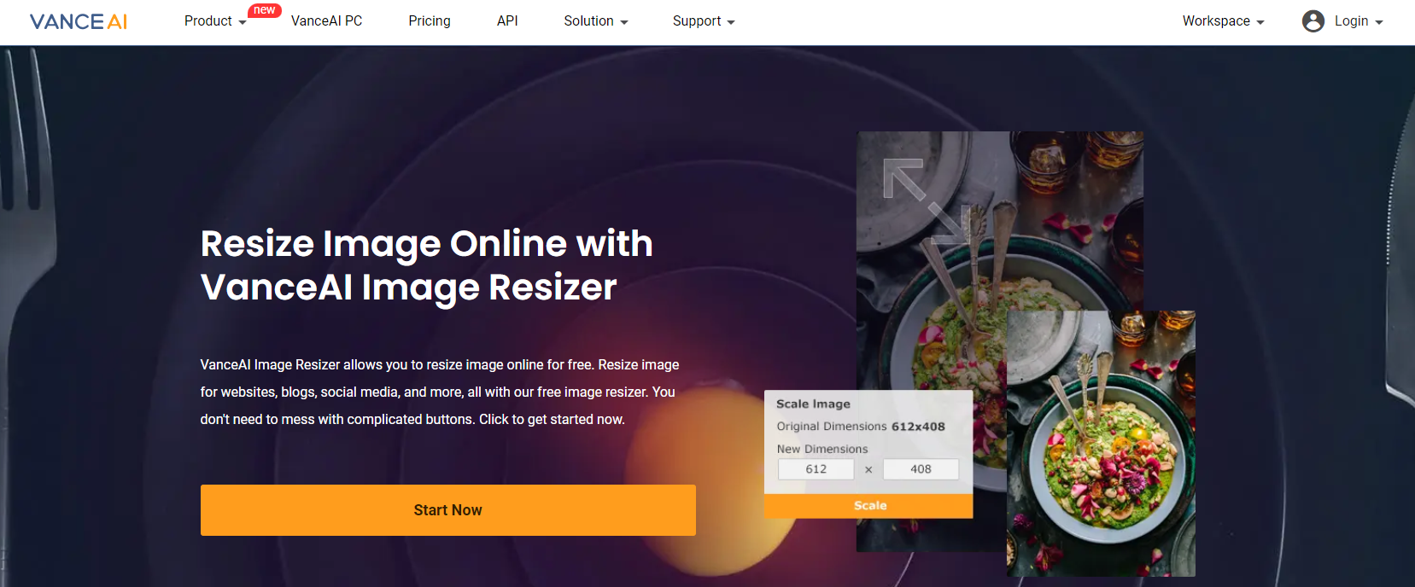The height and width of the screenshot is (587, 1415).
Task: Click the red "new" badge
Action: 265,10
